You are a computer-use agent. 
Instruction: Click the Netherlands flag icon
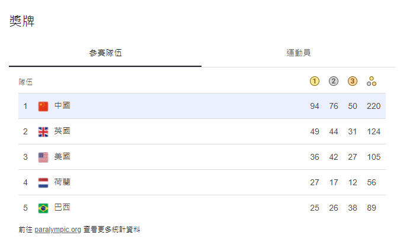point(43,183)
